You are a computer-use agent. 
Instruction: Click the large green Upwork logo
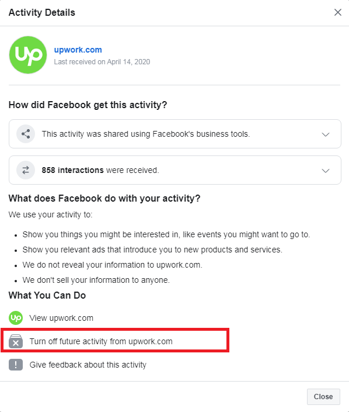point(28,55)
